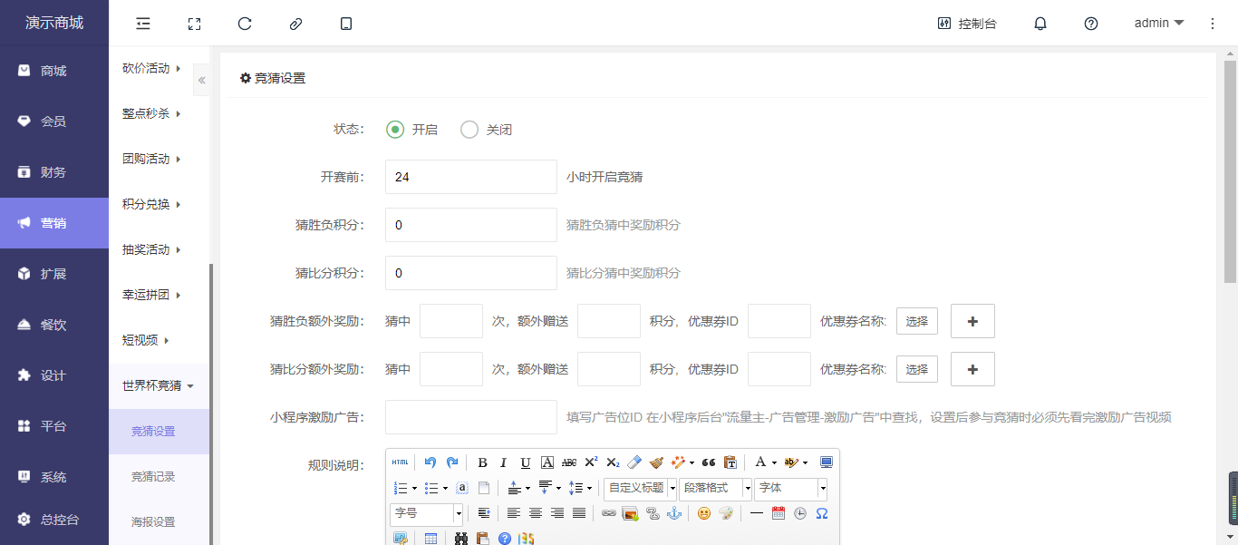Viewport: 1238px width, 545px height.
Task: Insert a hyperlink with chain icon
Action: (609, 513)
